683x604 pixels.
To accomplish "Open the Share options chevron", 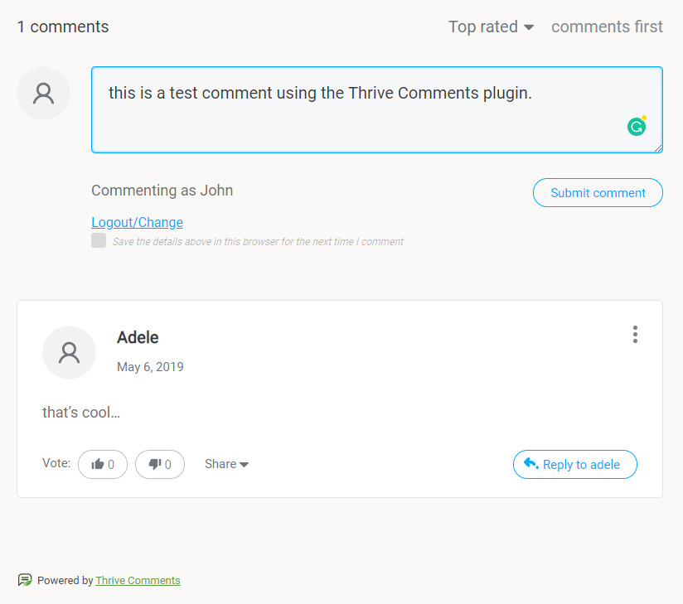I will [245, 464].
